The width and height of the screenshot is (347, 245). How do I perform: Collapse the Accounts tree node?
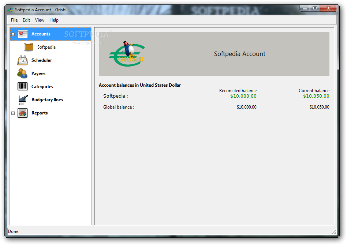click(13, 34)
